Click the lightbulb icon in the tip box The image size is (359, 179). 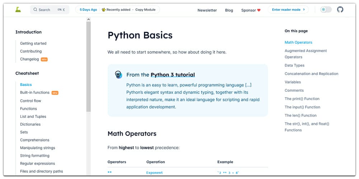point(118,75)
